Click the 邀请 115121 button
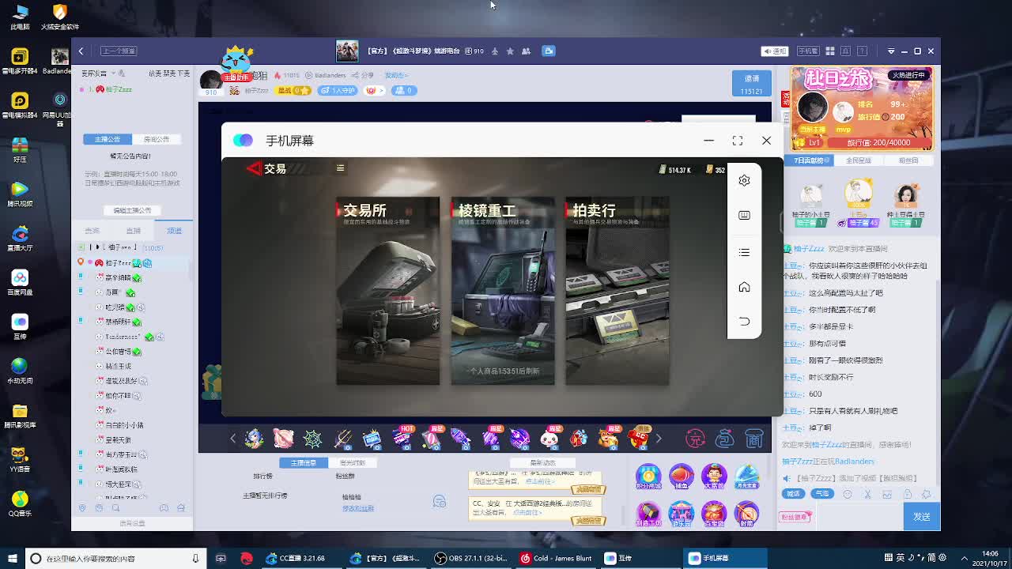The height and width of the screenshot is (569, 1012). click(x=751, y=84)
